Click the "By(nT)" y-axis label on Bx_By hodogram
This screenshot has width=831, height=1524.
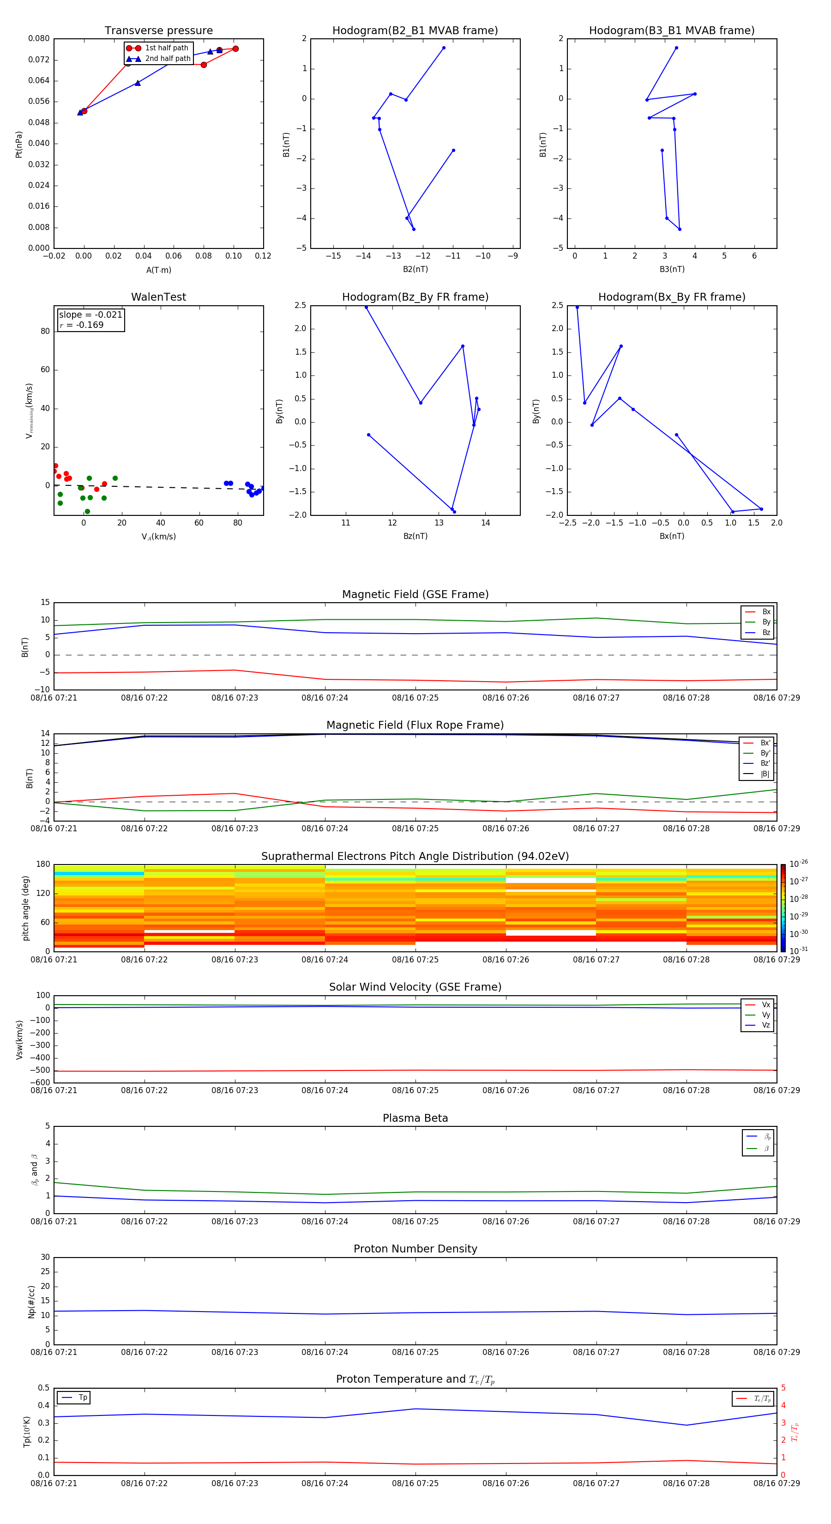[x=536, y=411]
